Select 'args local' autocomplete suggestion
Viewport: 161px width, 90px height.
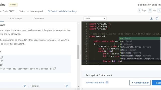pyautogui.click(x=140, y=41)
